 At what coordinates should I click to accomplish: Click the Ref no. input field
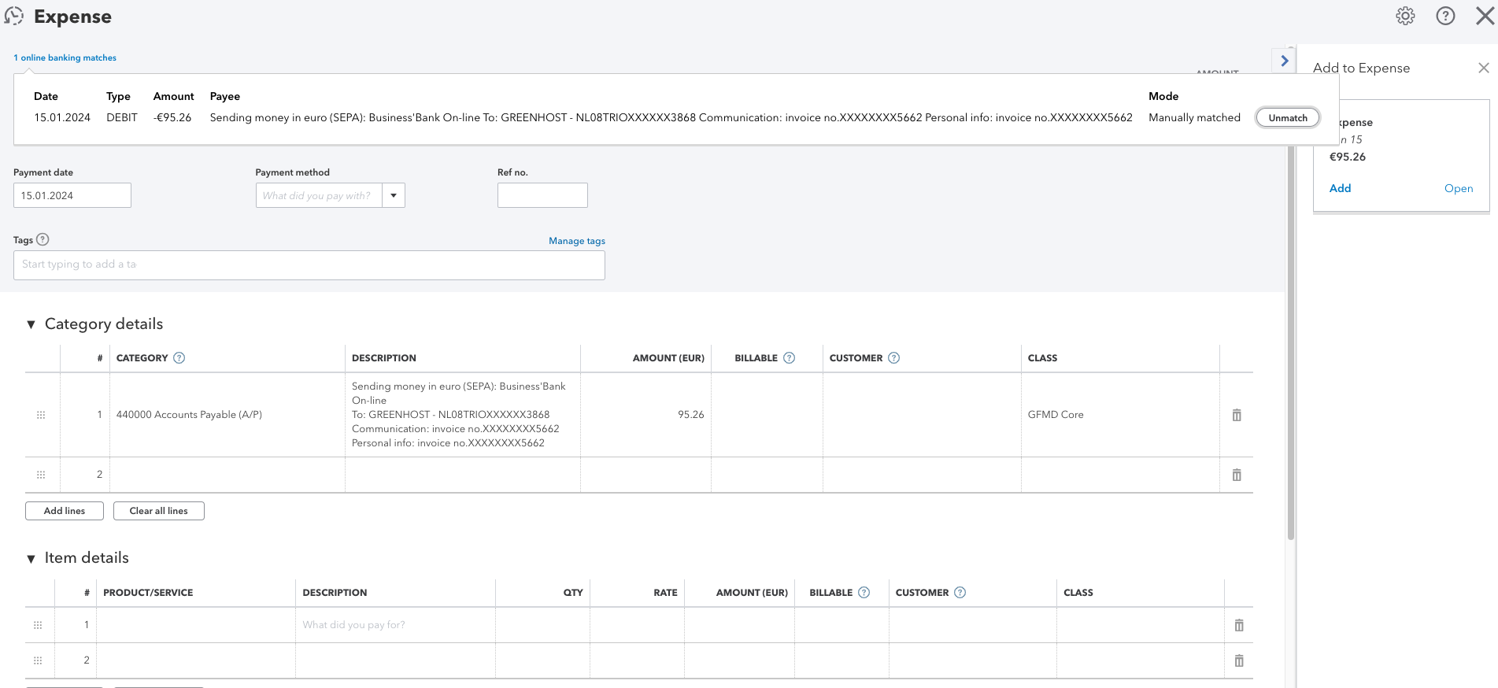coord(542,195)
